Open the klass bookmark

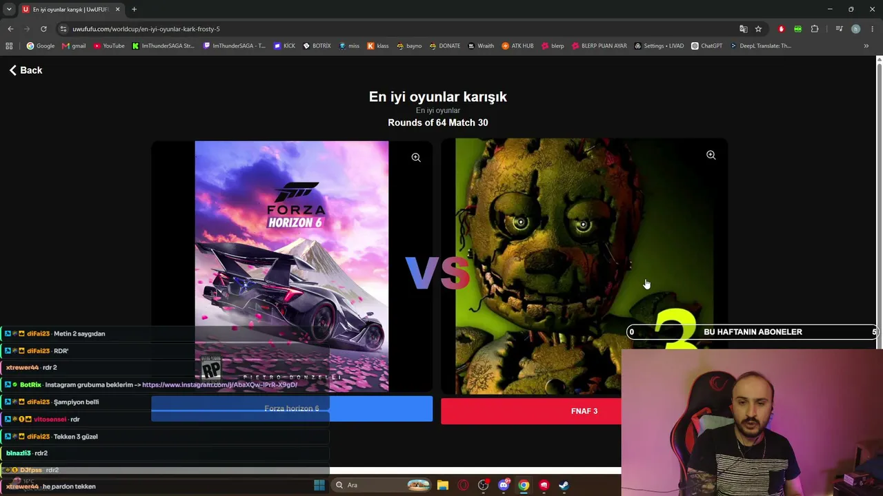pos(378,46)
